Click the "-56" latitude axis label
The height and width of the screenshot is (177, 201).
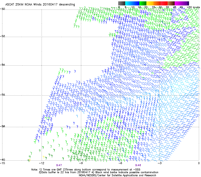(2, 95)
